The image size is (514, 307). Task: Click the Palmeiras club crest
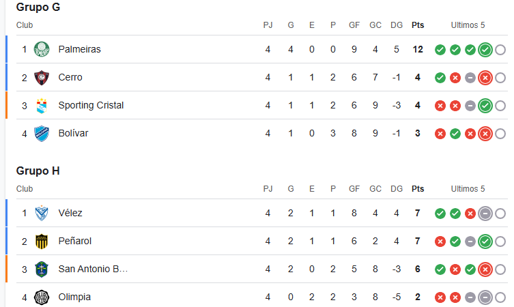tap(42, 50)
